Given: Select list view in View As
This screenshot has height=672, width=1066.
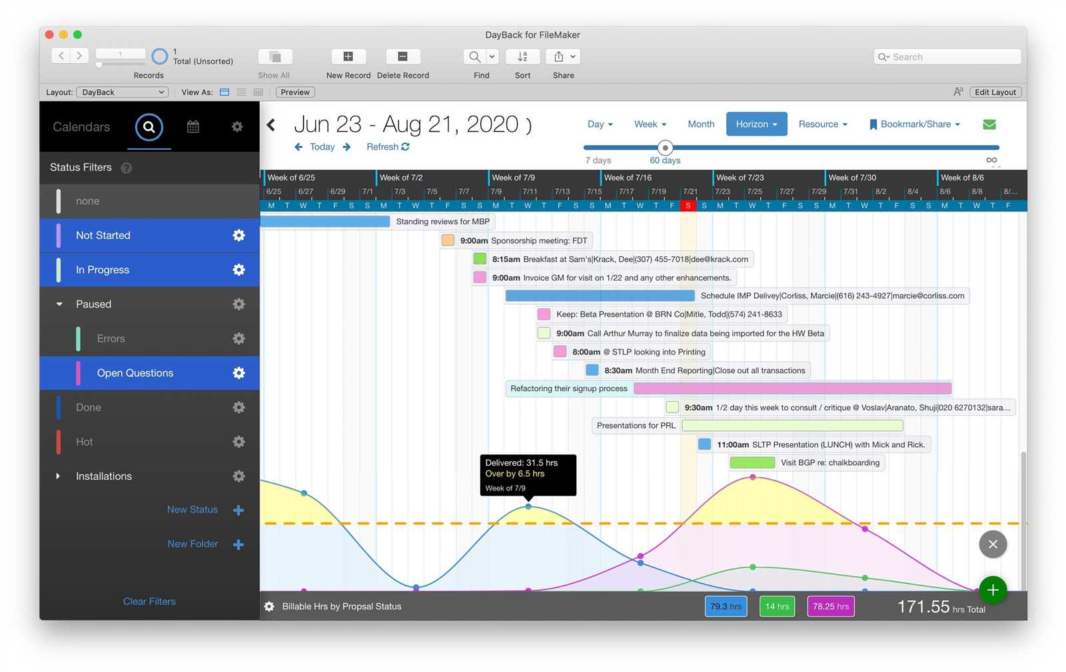Looking at the screenshot, I should coord(241,92).
